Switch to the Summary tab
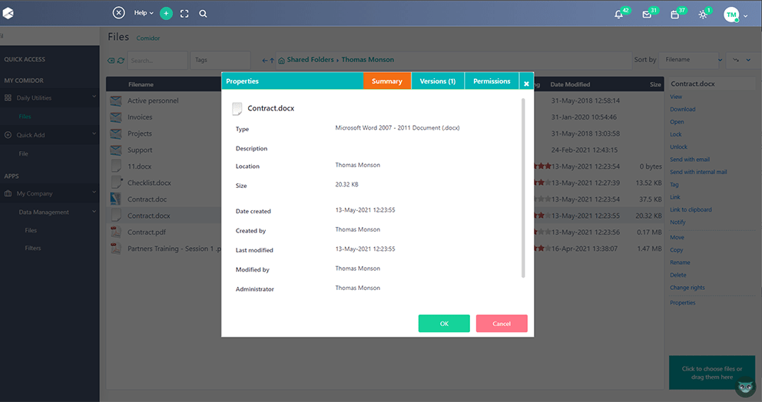 point(387,81)
